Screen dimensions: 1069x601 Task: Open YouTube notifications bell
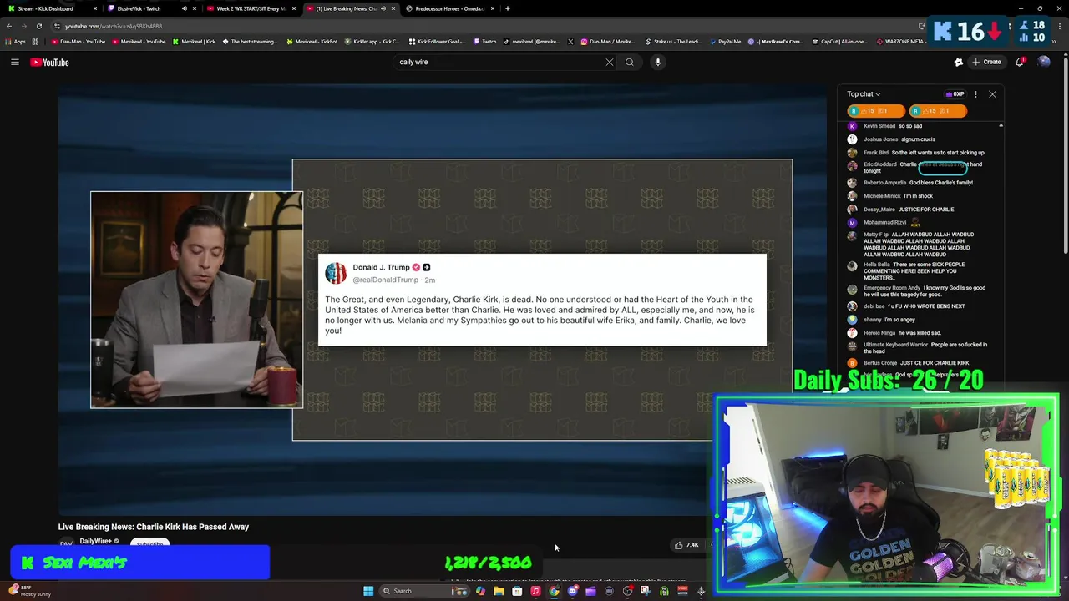tap(1021, 62)
